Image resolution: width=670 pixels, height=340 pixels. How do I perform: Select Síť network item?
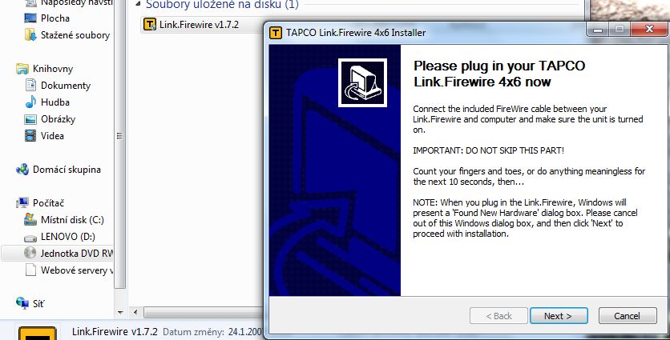click(x=30, y=303)
